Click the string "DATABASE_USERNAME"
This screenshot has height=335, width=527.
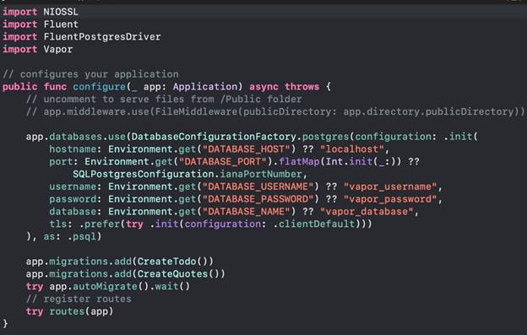(x=258, y=186)
